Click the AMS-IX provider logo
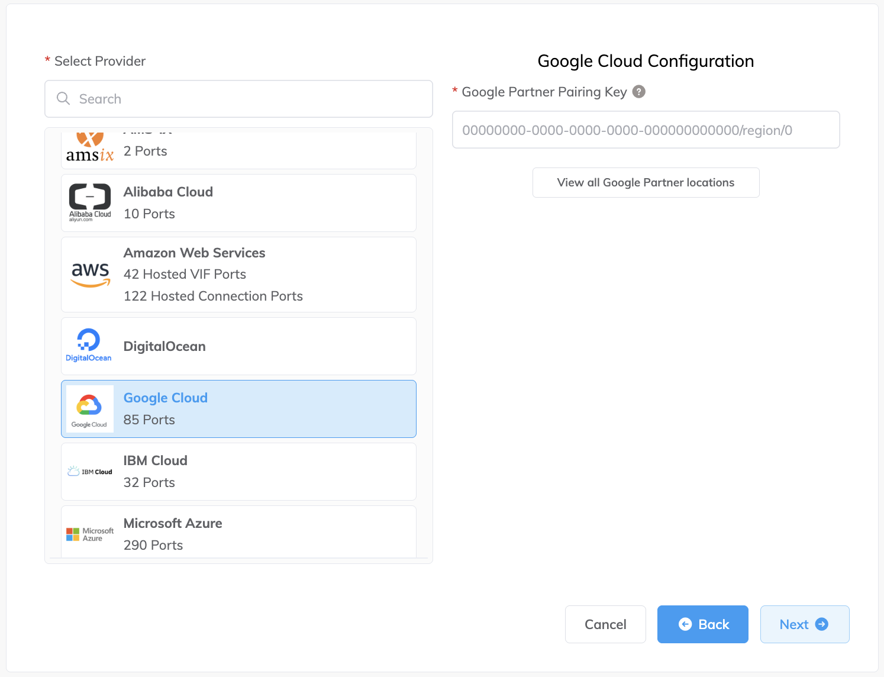The height and width of the screenshot is (677, 884). point(90,147)
